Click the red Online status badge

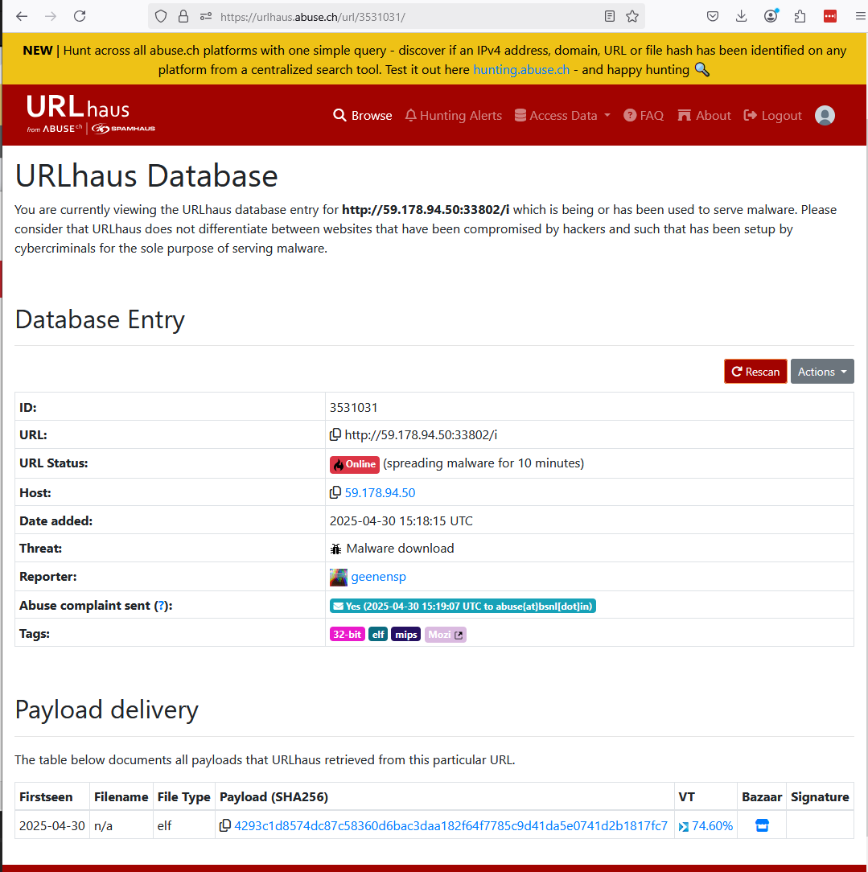355,464
